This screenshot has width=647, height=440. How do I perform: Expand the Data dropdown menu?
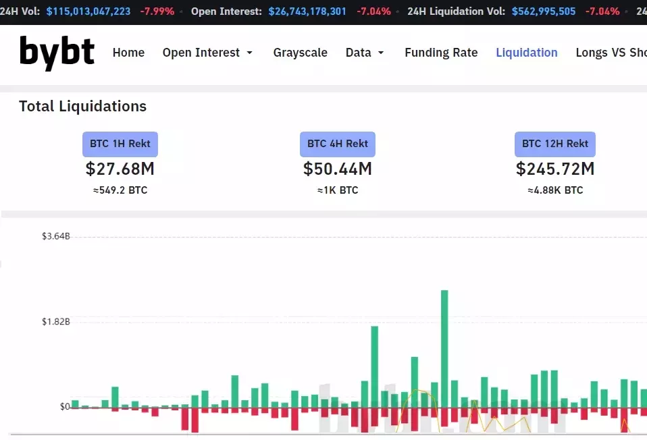[365, 53]
